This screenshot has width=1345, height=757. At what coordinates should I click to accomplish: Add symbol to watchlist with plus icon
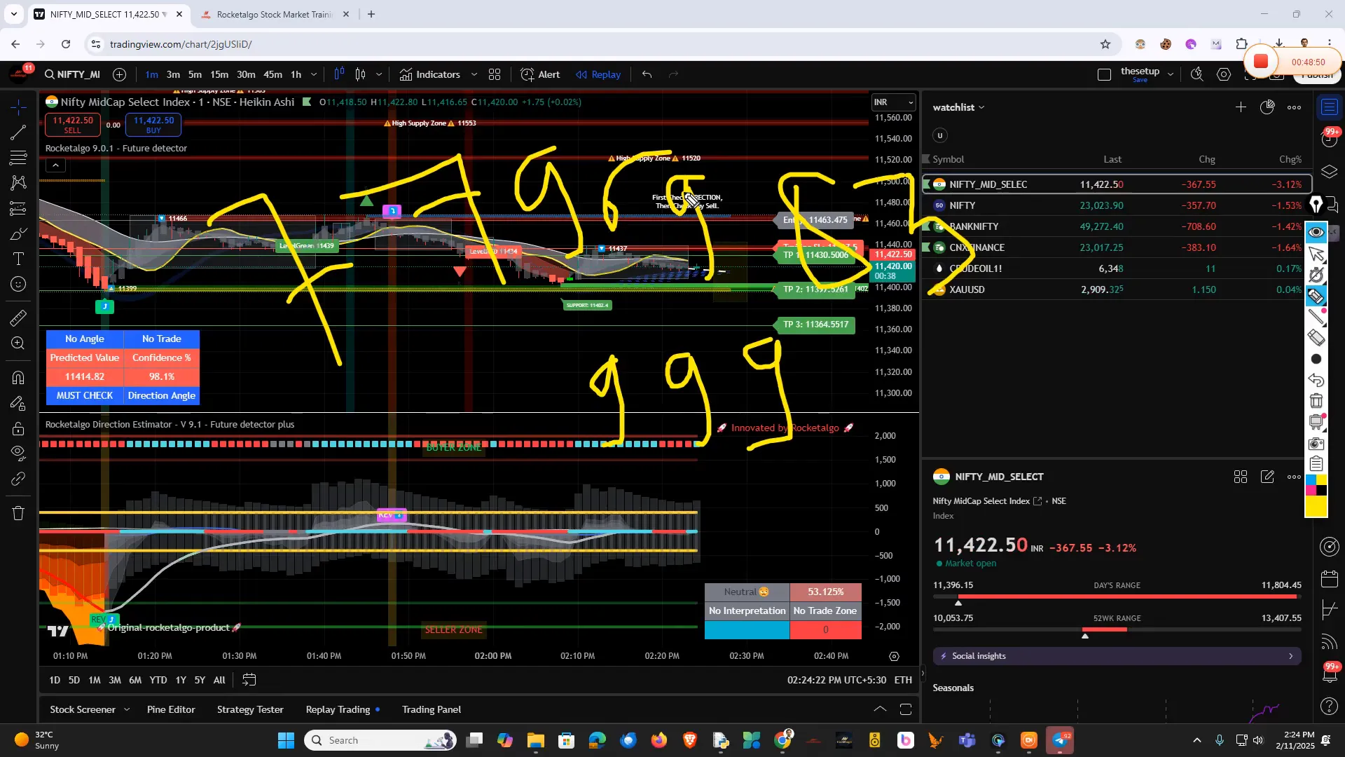tap(1241, 107)
